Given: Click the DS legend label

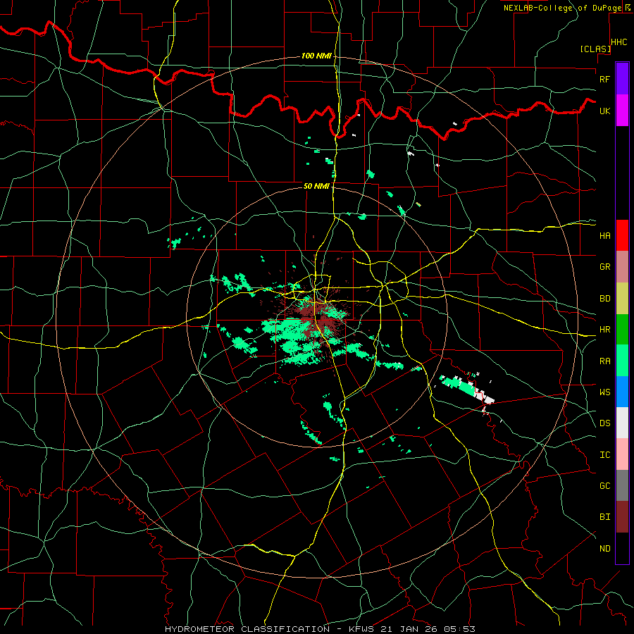Looking at the screenshot, I should 604,423.
